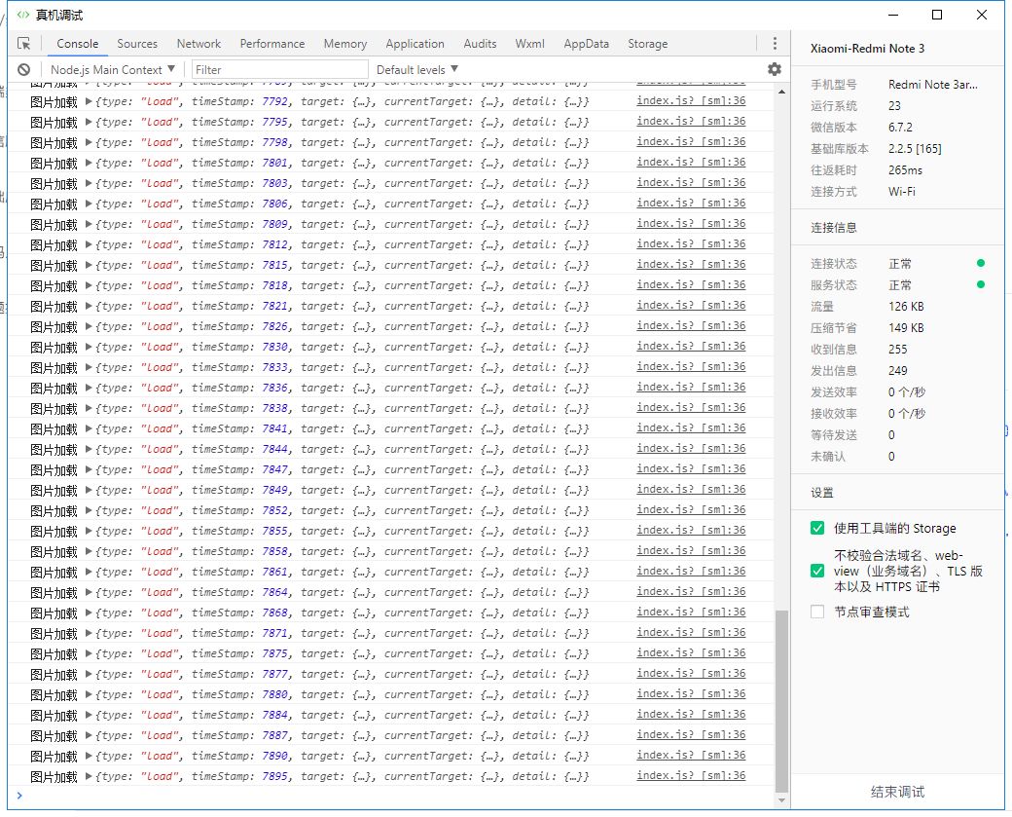Open console settings gear icon
The image size is (1012, 817).
[x=775, y=69]
